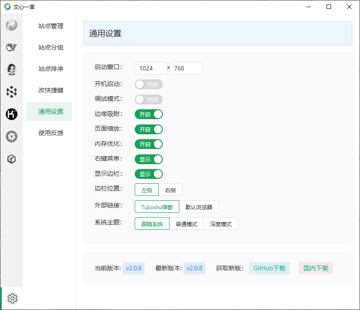Click the 最新版本 v2.0.8 tag

(x=194, y=268)
